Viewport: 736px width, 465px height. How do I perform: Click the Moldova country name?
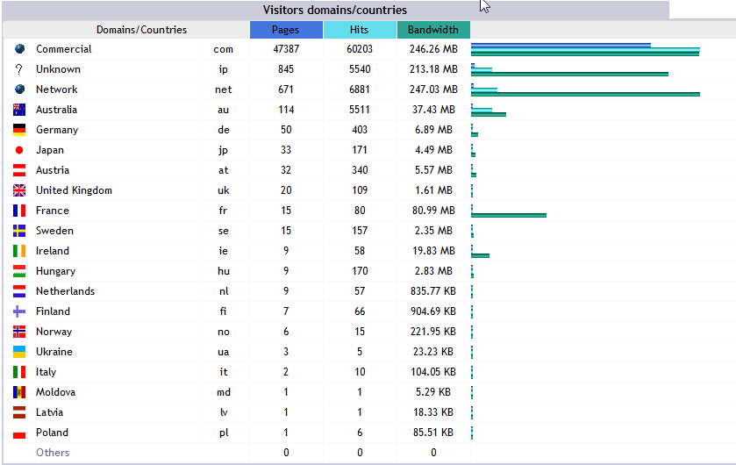55,392
